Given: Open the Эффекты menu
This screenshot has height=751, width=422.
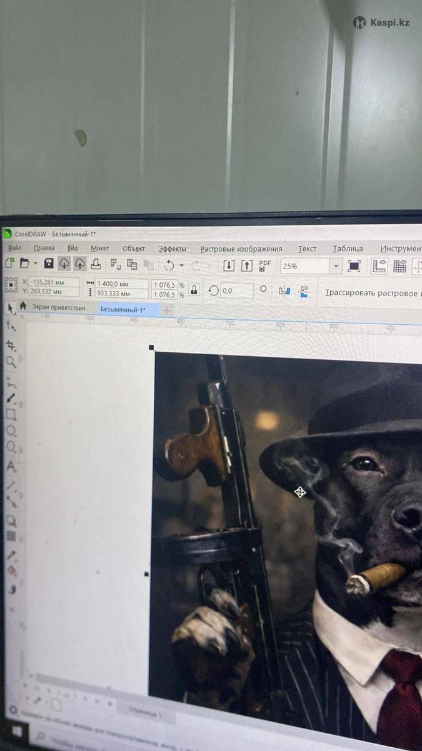Looking at the screenshot, I should (172, 249).
